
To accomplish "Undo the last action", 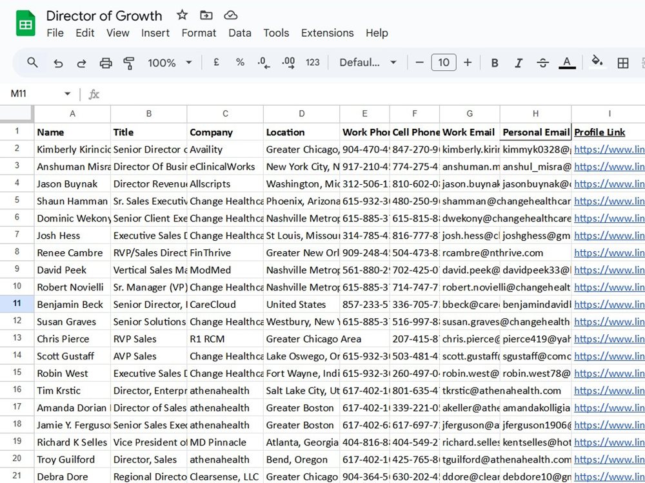I will 58,63.
